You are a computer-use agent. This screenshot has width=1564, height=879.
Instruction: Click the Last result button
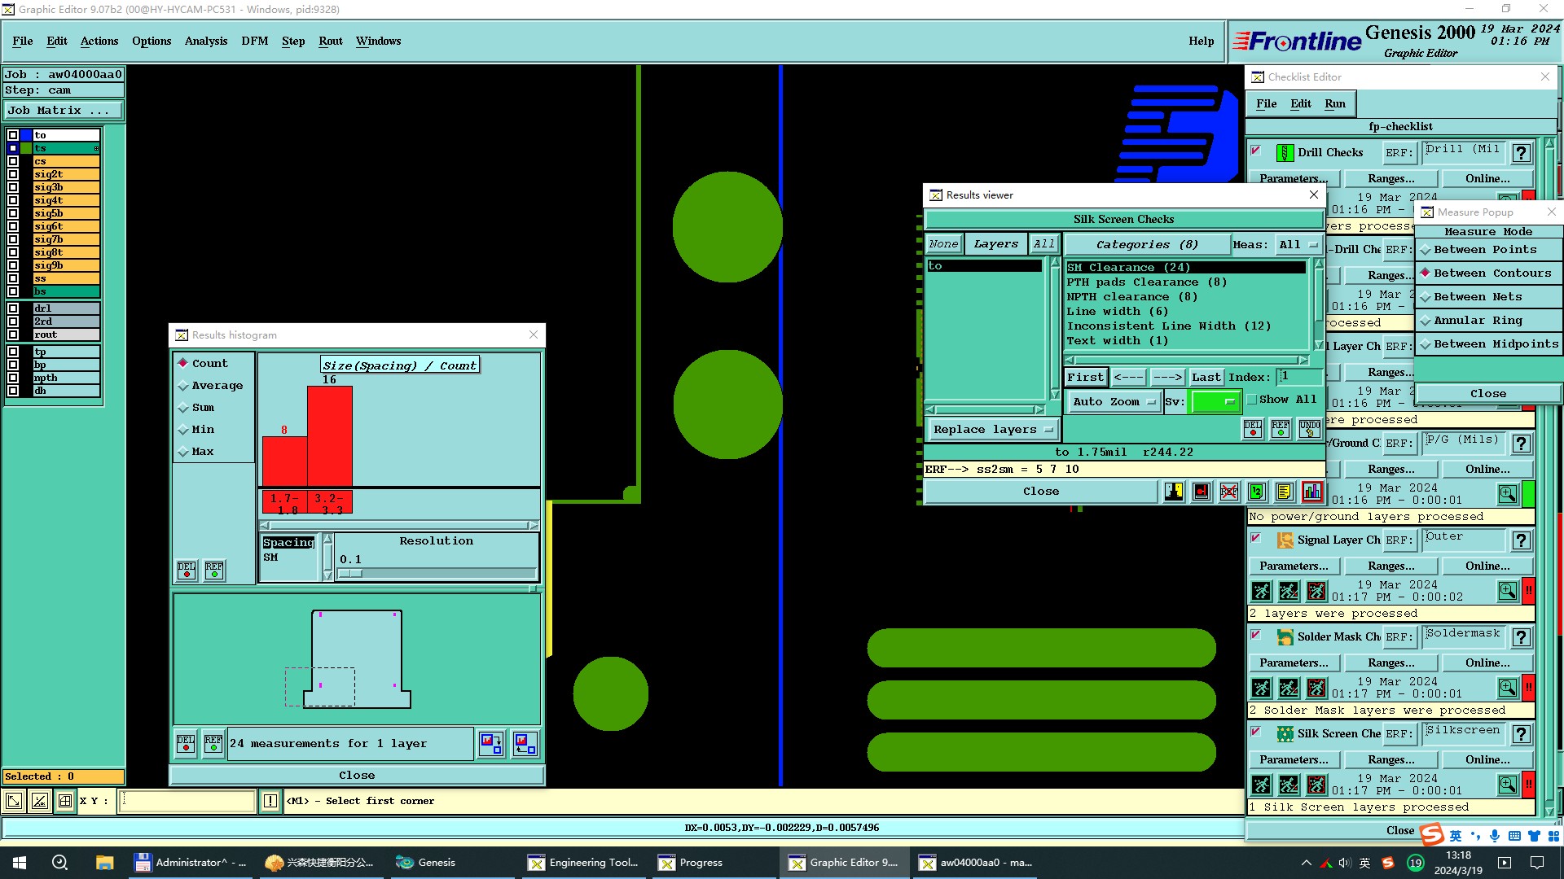[1206, 378]
